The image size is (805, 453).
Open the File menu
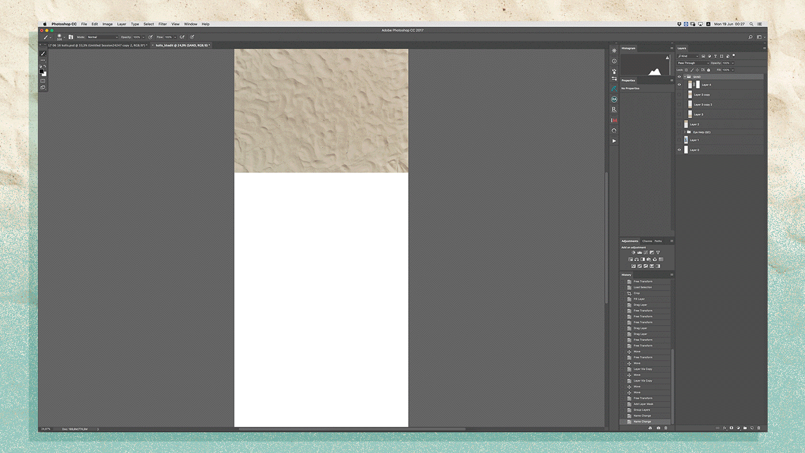(84, 24)
